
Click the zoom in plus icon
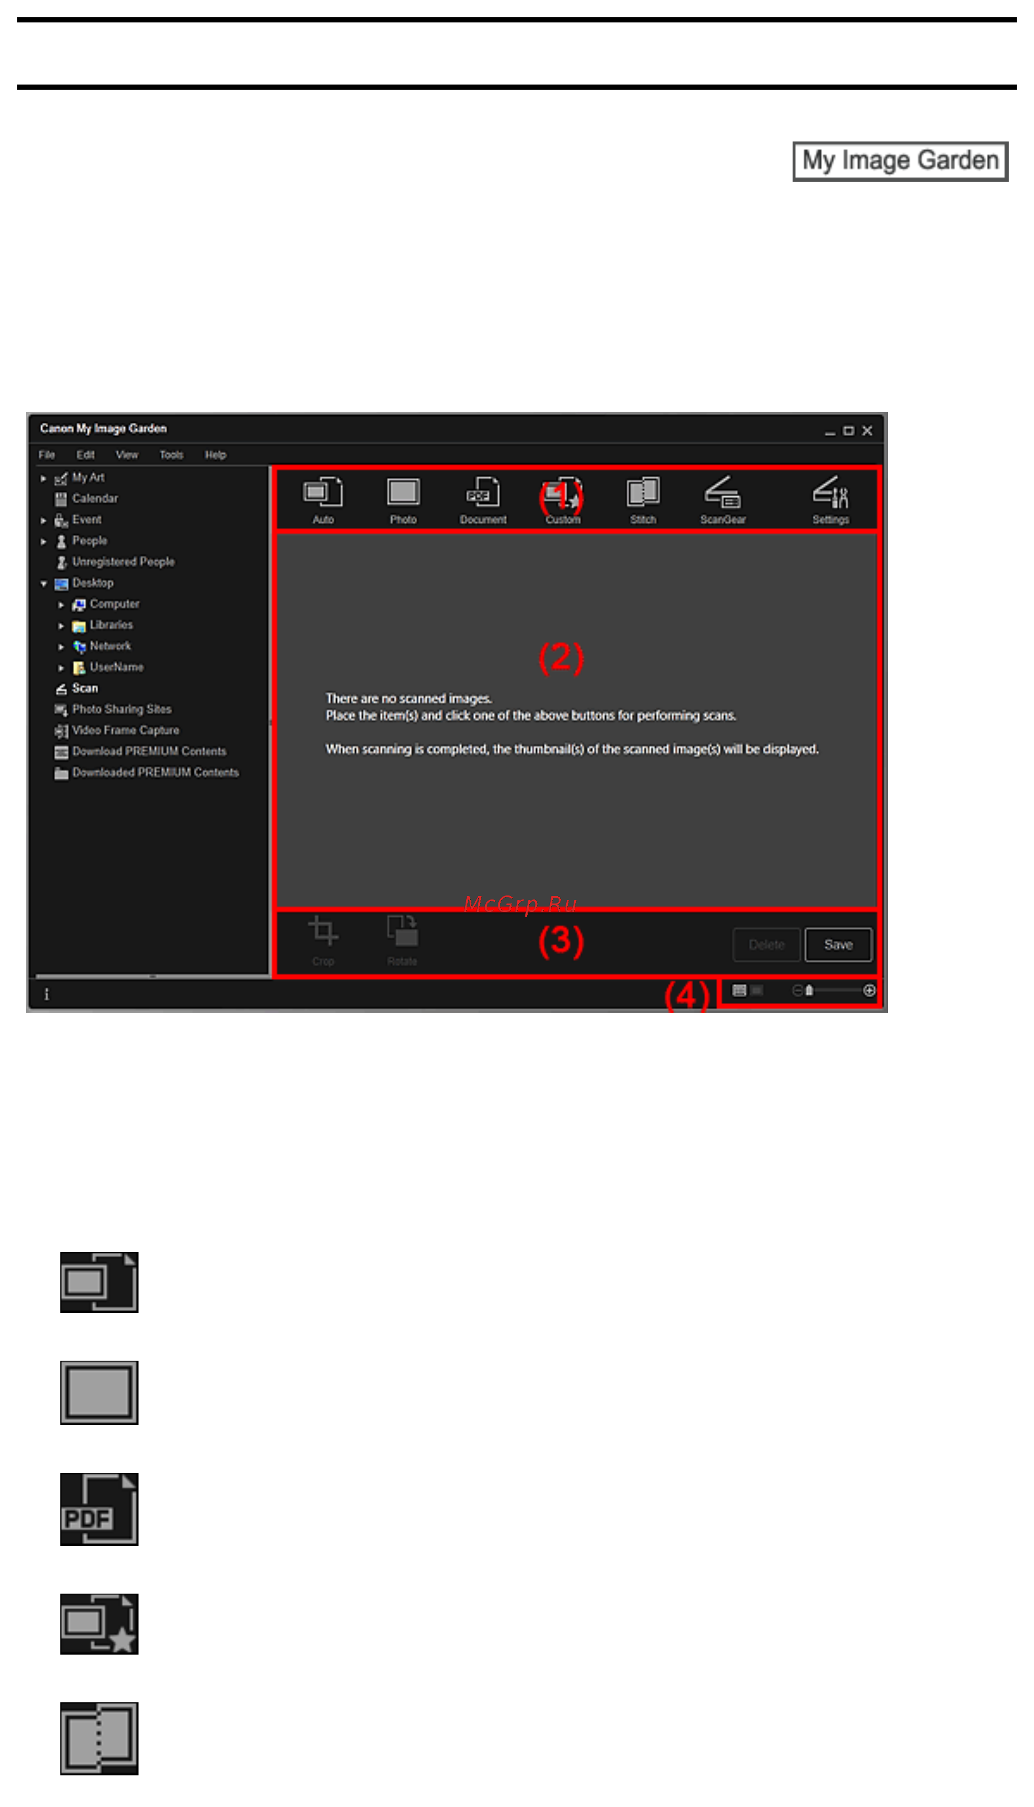click(x=868, y=990)
